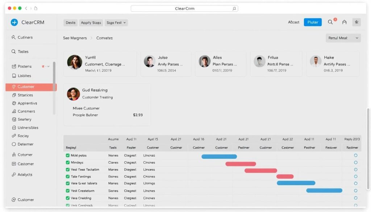Open Analytics from sidebar icon

(14, 175)
